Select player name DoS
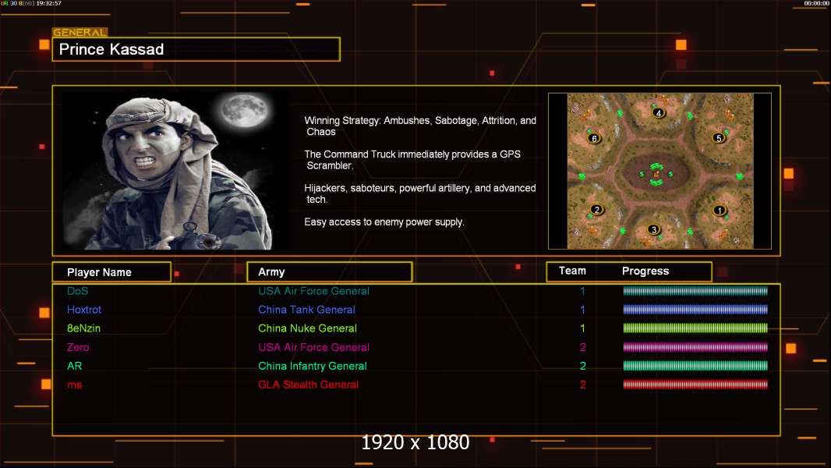The height and width of the screenshot is (468, 831). 77,291
